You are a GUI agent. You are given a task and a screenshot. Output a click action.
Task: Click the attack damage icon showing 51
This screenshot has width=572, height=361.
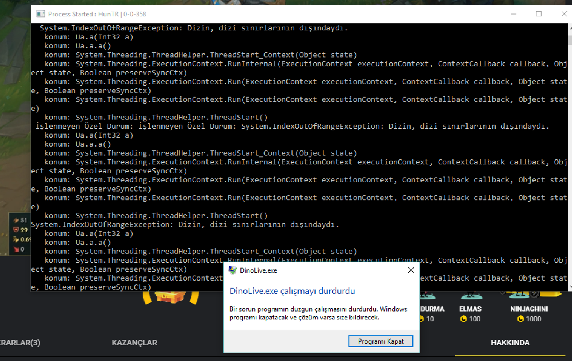point(15,220)
